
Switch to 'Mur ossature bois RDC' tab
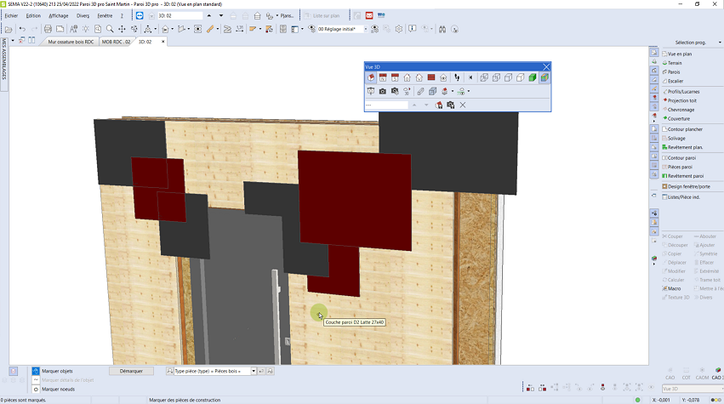[71, 41]
